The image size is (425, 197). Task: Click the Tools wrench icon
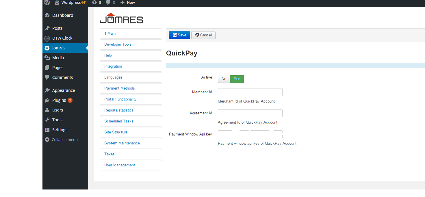[47, 120]
